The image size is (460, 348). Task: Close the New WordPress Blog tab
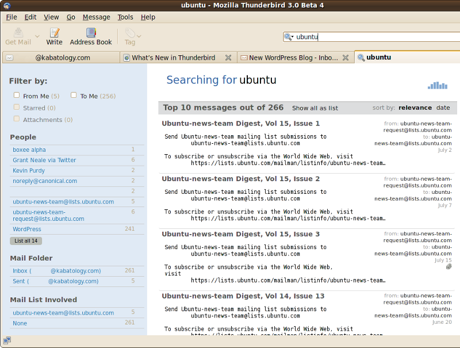tap(346, 58)
